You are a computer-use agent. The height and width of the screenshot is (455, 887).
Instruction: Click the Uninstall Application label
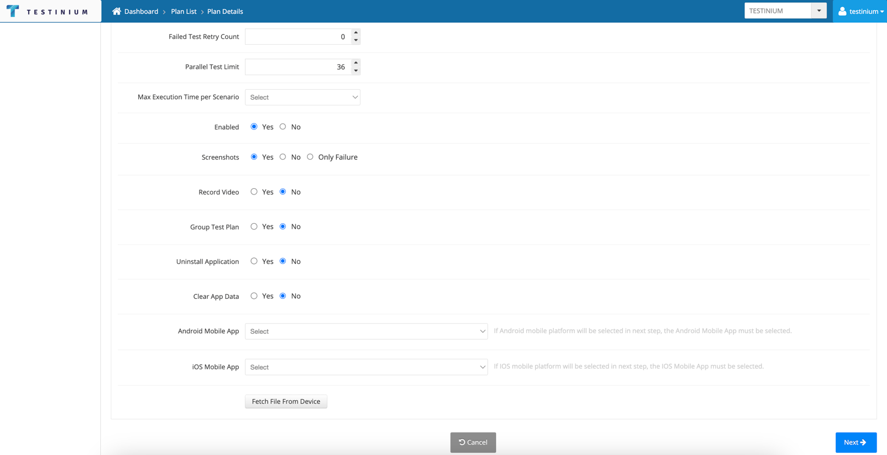(x=208, y=262)
